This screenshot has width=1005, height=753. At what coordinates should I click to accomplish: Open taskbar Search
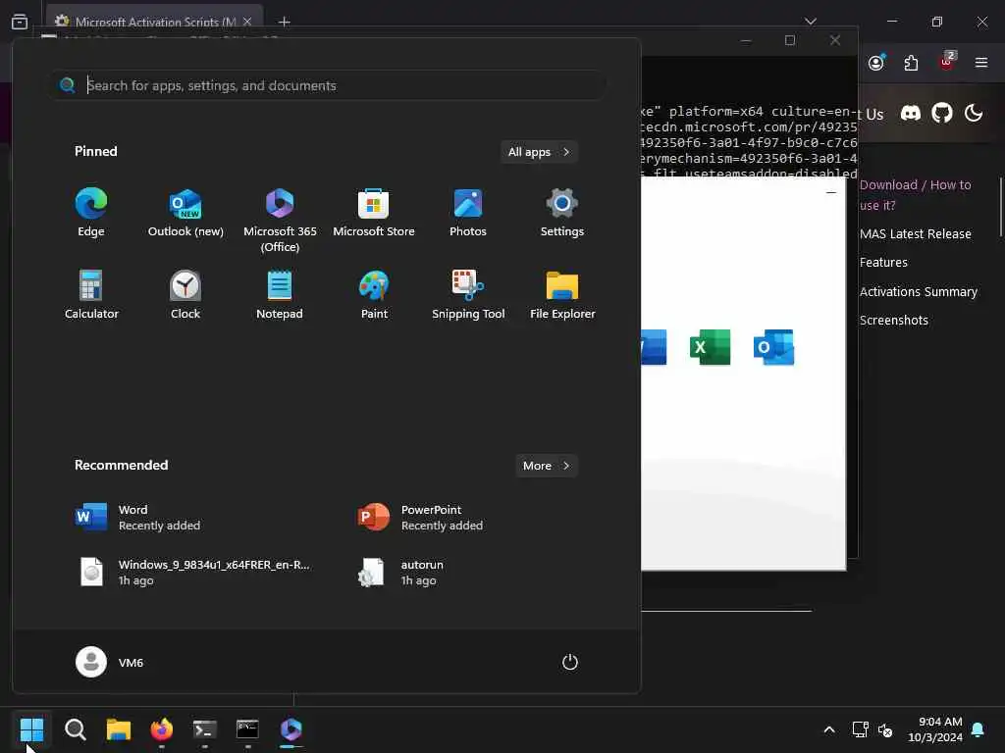[x=75, y=729]
